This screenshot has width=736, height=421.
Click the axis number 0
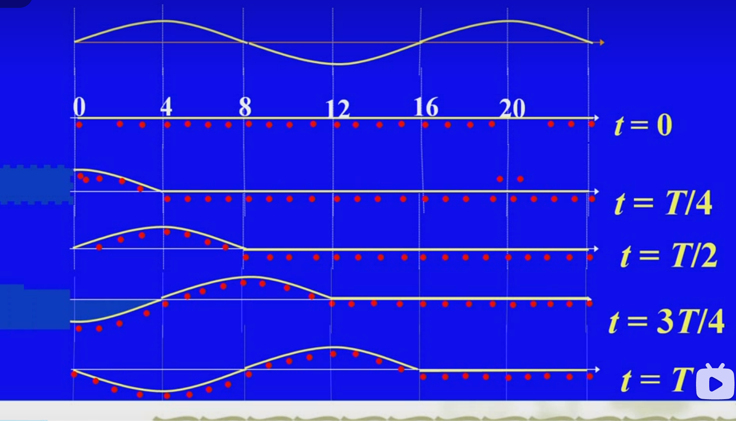[79, 107]
